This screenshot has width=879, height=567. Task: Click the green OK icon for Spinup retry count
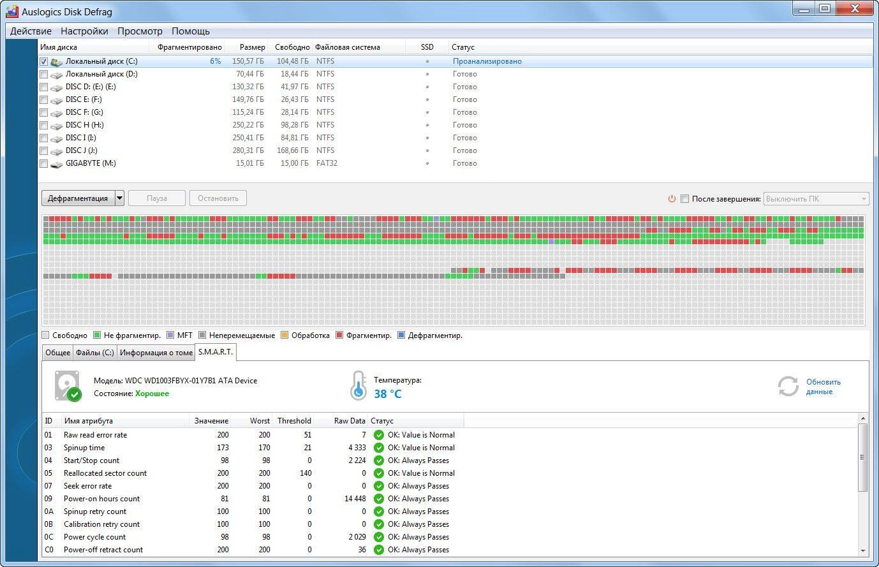point(379,512)
